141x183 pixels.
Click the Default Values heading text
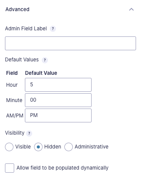22,59
